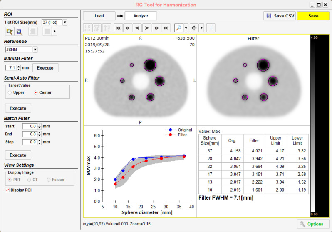
Task: Increase Batch Start value spinner
Action: (x=40, y=125)
